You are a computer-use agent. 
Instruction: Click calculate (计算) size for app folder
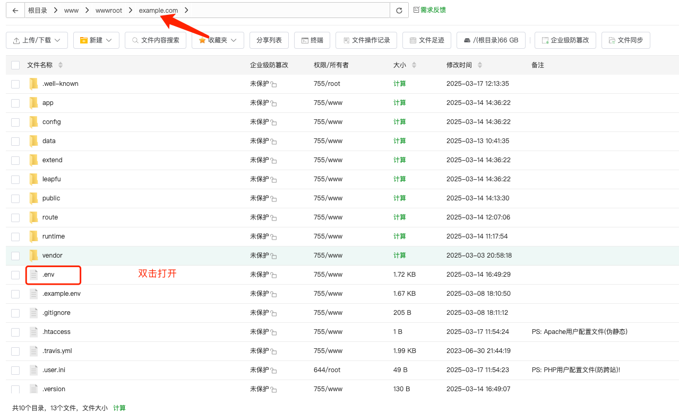pyautogui.click(x=399, y=103)
